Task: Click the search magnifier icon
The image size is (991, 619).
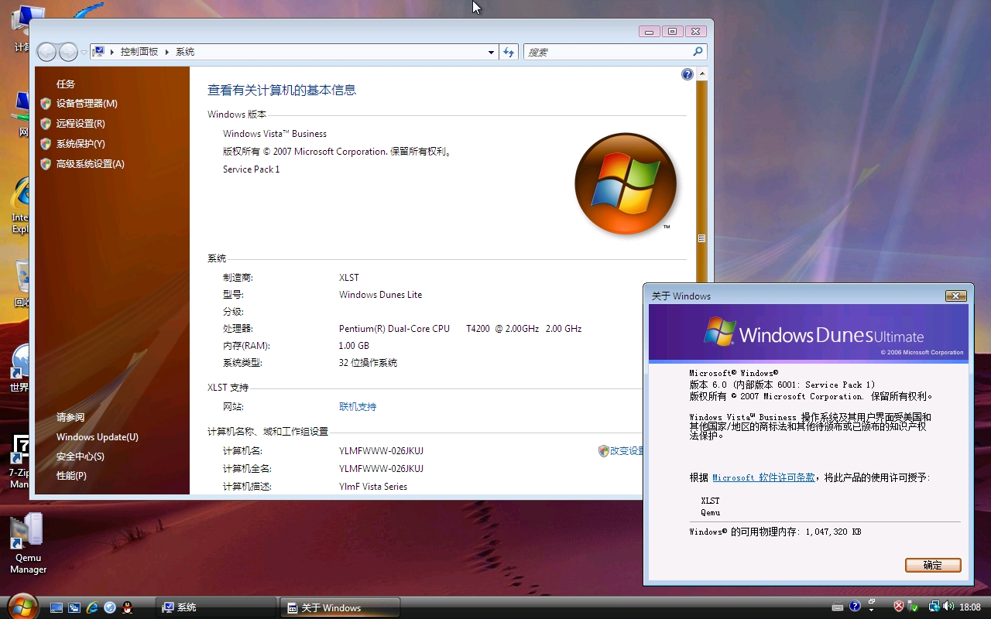Action: (x=698, y=52)
